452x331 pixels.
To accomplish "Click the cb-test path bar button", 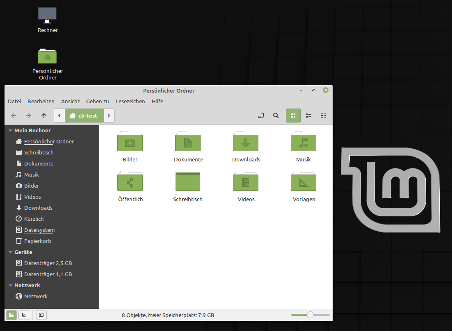I will (84, 116).
